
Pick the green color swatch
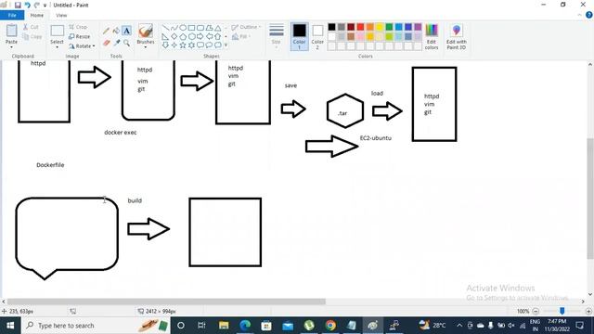point(389,27)
